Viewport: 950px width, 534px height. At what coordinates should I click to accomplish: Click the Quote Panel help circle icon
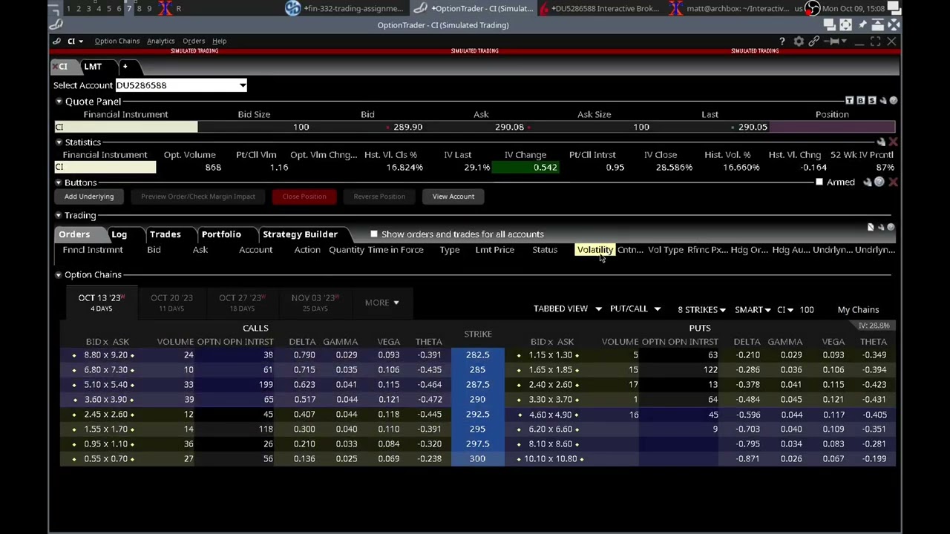tap(893, 100)
